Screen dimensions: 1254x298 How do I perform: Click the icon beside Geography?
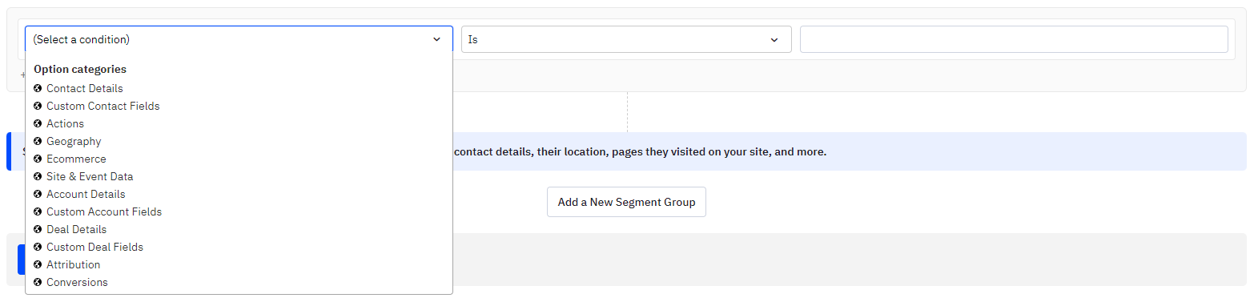pos(38,141)
